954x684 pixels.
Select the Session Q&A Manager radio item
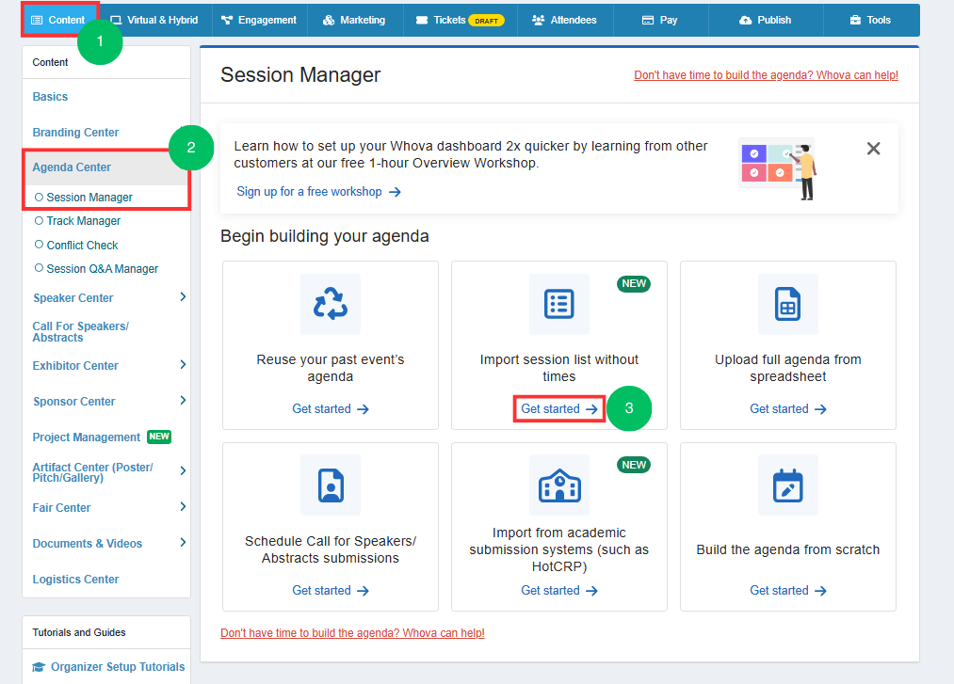(96, 269)
